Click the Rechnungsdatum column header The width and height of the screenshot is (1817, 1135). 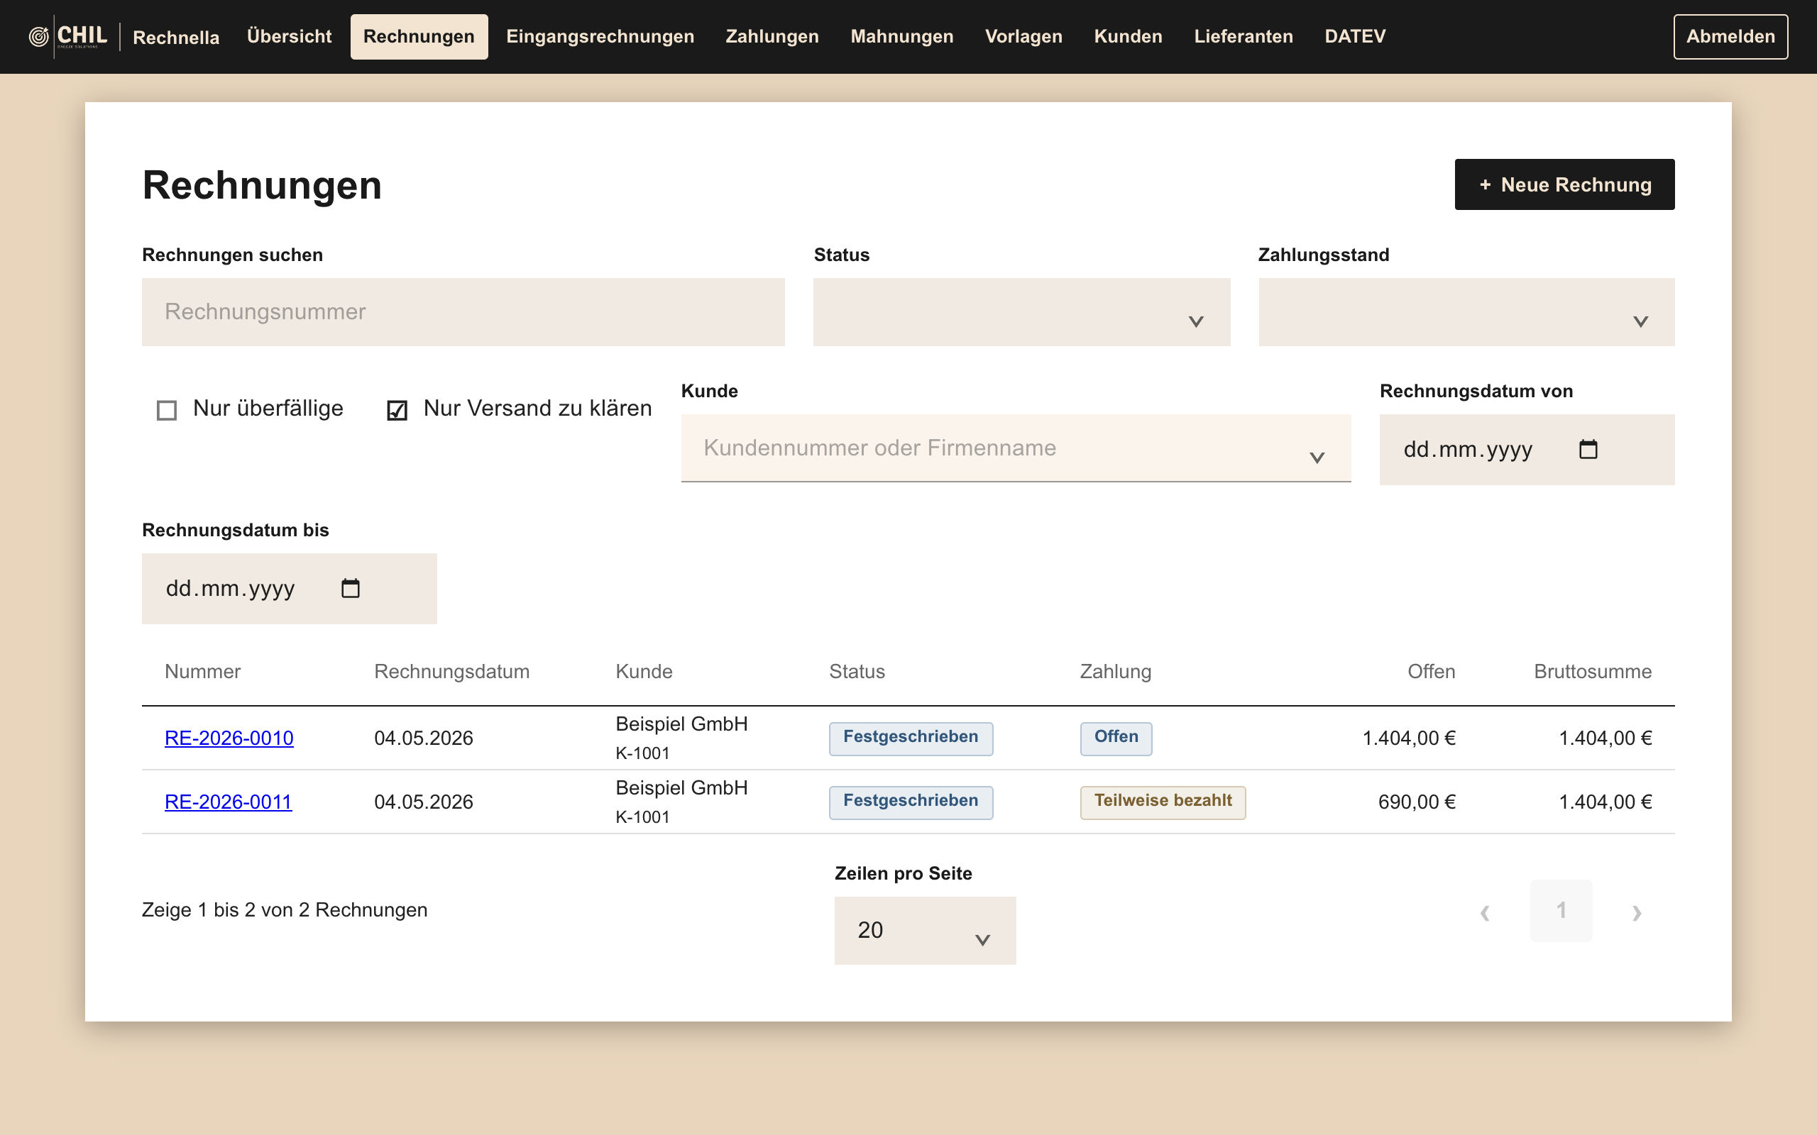click(452, 671)
